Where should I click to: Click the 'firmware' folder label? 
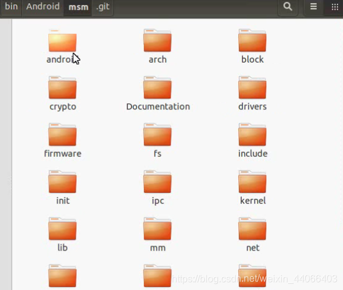[x=63, y=154]
